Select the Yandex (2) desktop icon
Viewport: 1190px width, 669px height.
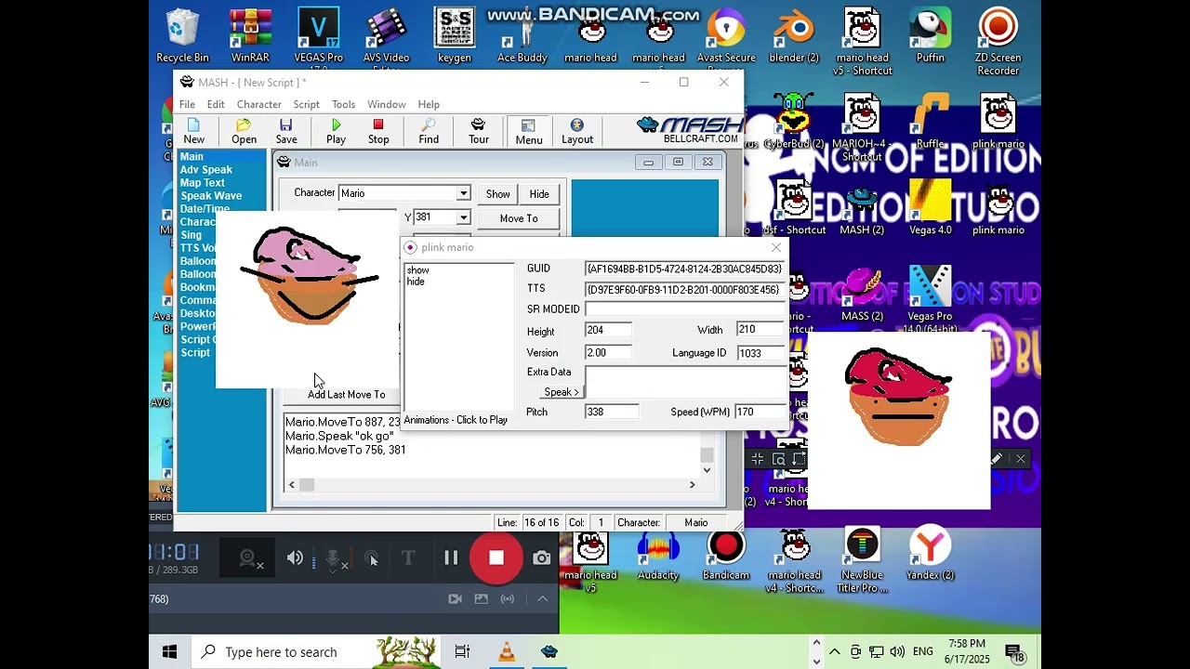pos(930,555)
